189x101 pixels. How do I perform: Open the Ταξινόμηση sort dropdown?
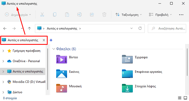click(128, 15)
